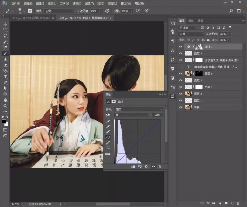
Task: Hide the 图层 2 layer
Action: pos(181,94)
